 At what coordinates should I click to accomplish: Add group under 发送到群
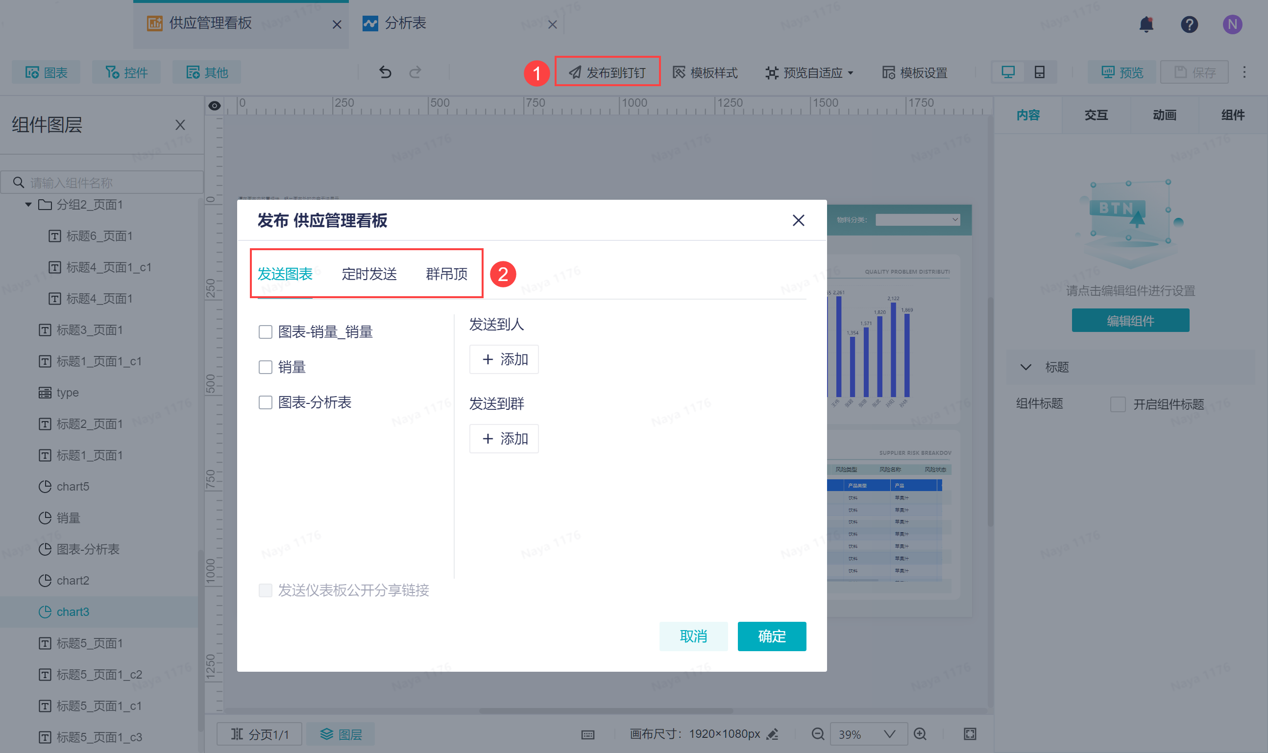pyautogui.click(x=504, y=438)
